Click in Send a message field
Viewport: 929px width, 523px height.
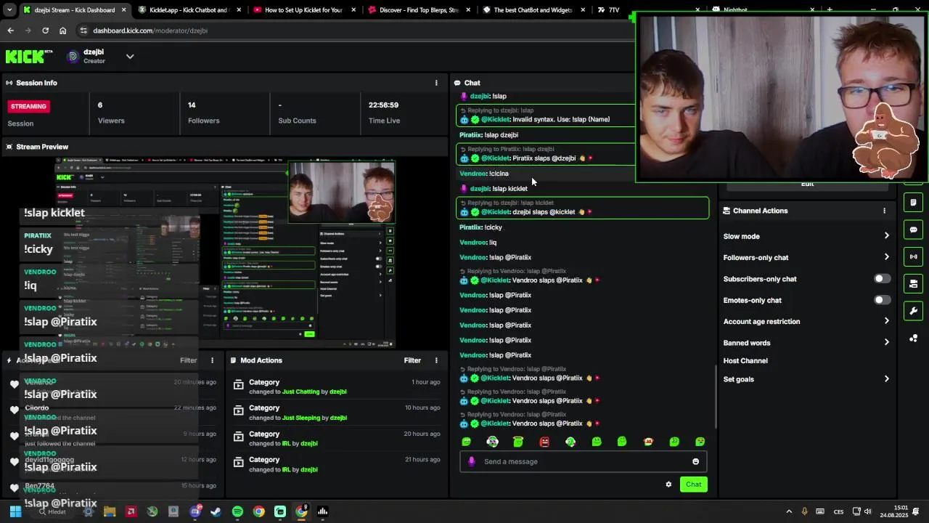coord(583,461)
